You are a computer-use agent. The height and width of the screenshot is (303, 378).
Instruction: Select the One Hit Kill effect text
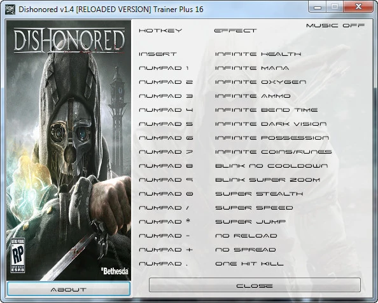tap(249, 264)
